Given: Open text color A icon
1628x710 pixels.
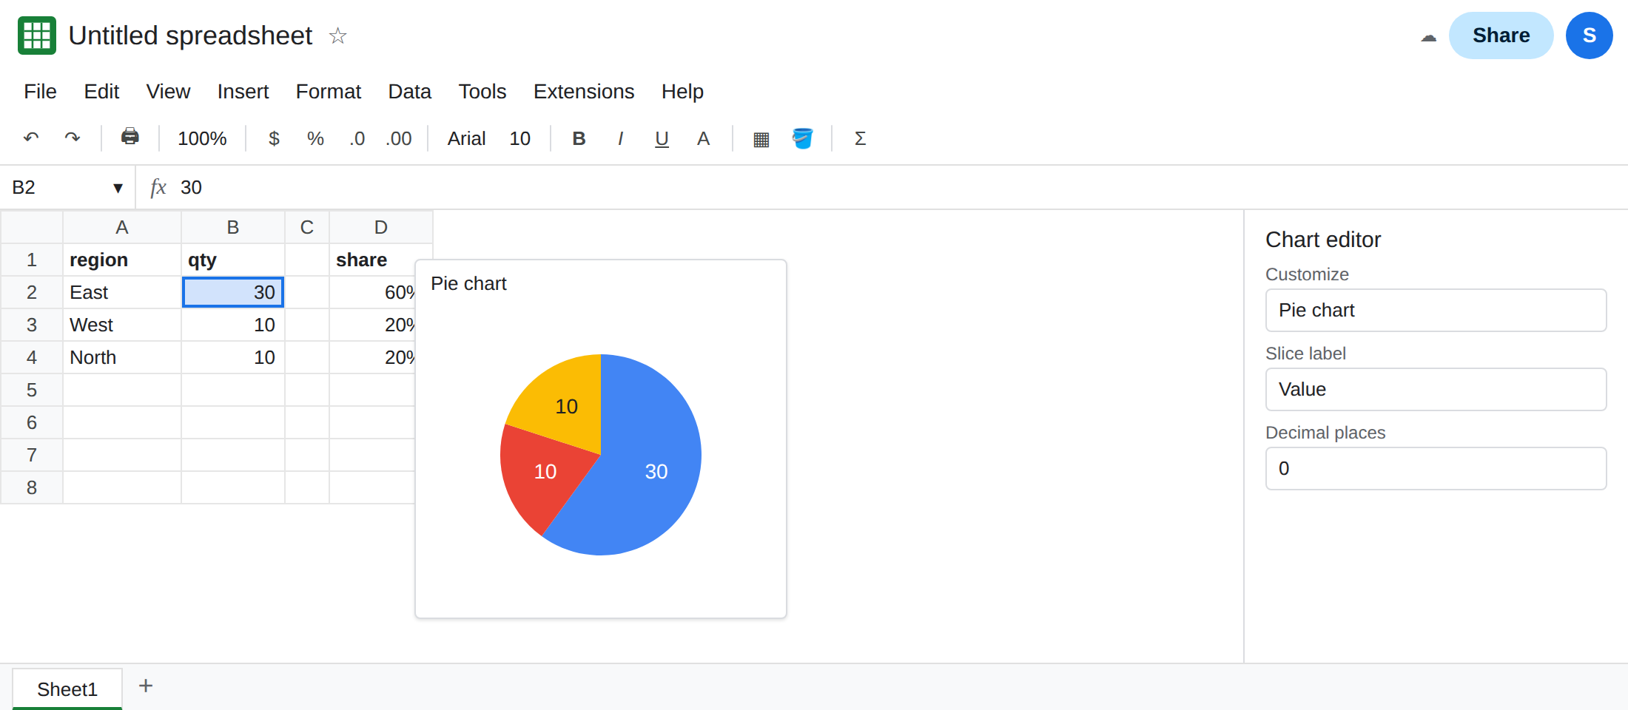Looking at the screenshot, I should pyautogui.click(x=703, y=138).
